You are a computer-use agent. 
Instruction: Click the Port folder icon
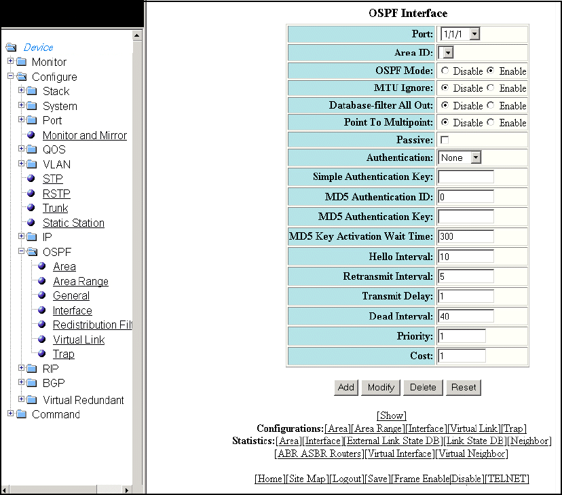pyautogui.click(x=32, y=120)
